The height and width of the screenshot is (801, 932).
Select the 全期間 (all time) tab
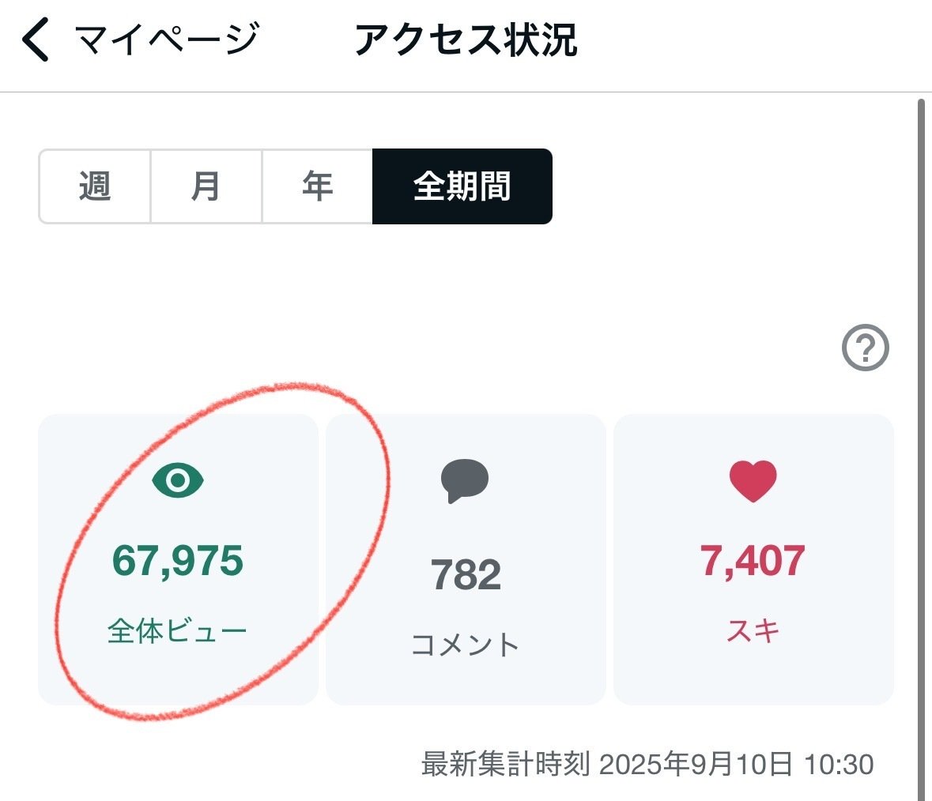(x=462, y=186)
